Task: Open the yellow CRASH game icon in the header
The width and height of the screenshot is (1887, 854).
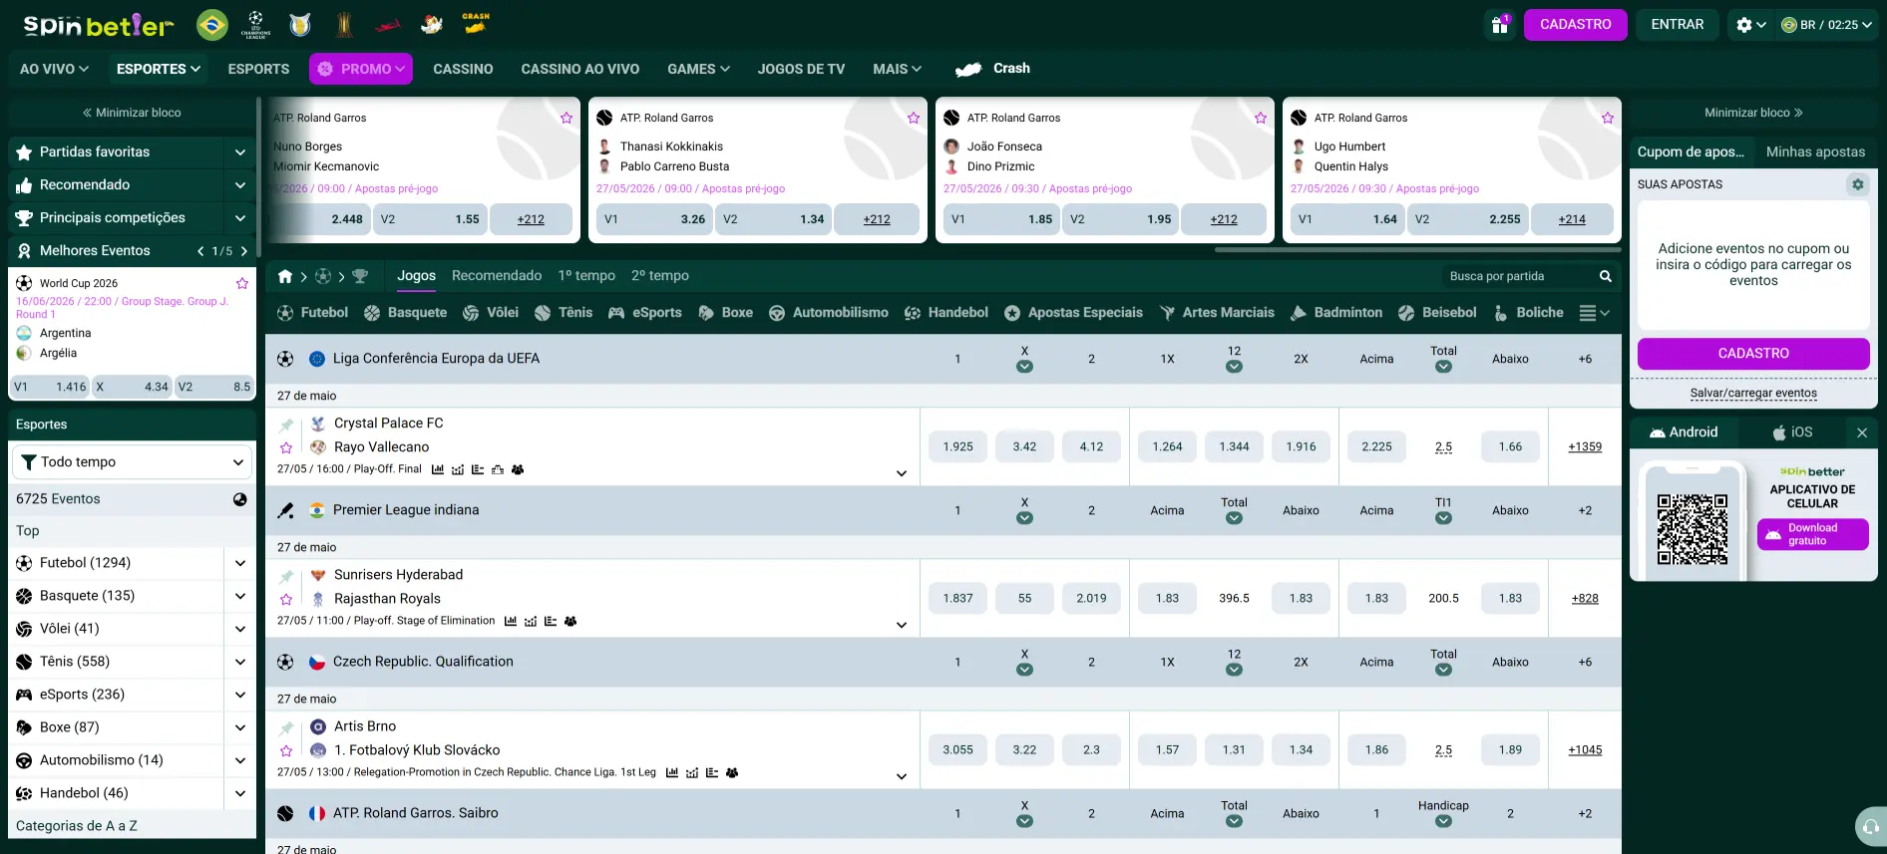Action: coord(476,24)
